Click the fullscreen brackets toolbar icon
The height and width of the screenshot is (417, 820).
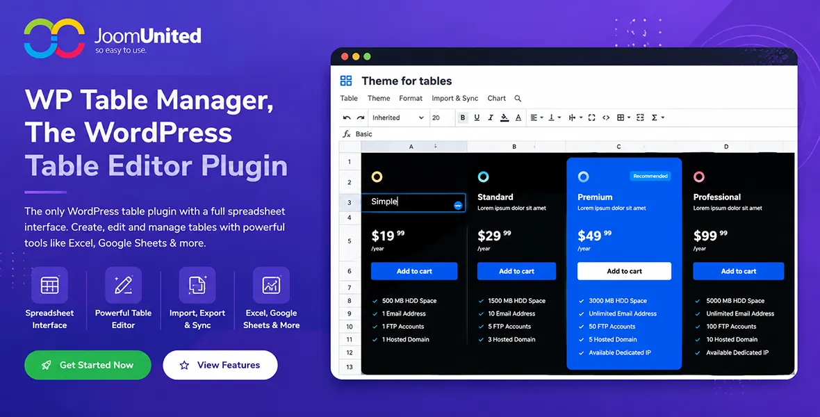click(591, 117)
